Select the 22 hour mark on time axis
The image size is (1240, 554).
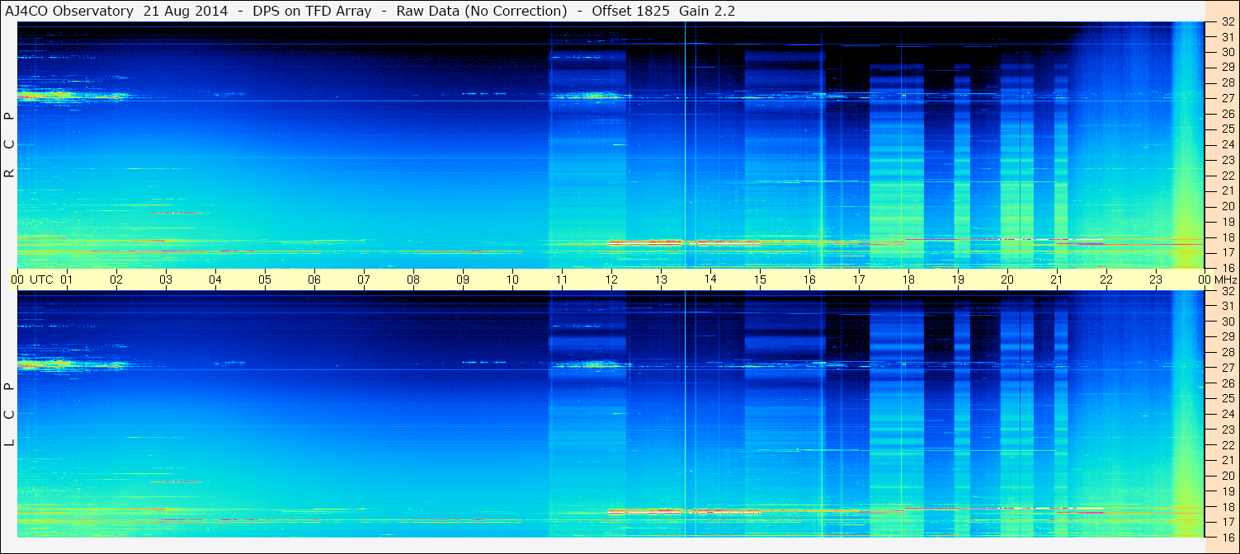point(1106,280)
